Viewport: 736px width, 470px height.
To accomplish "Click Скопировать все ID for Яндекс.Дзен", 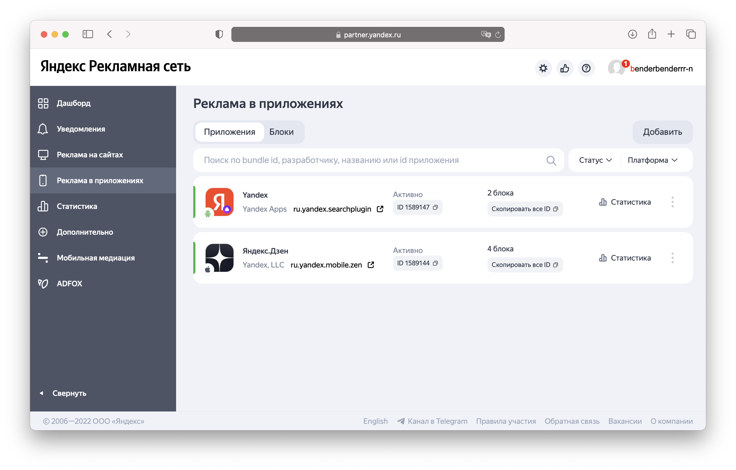I will coord(524,265).
